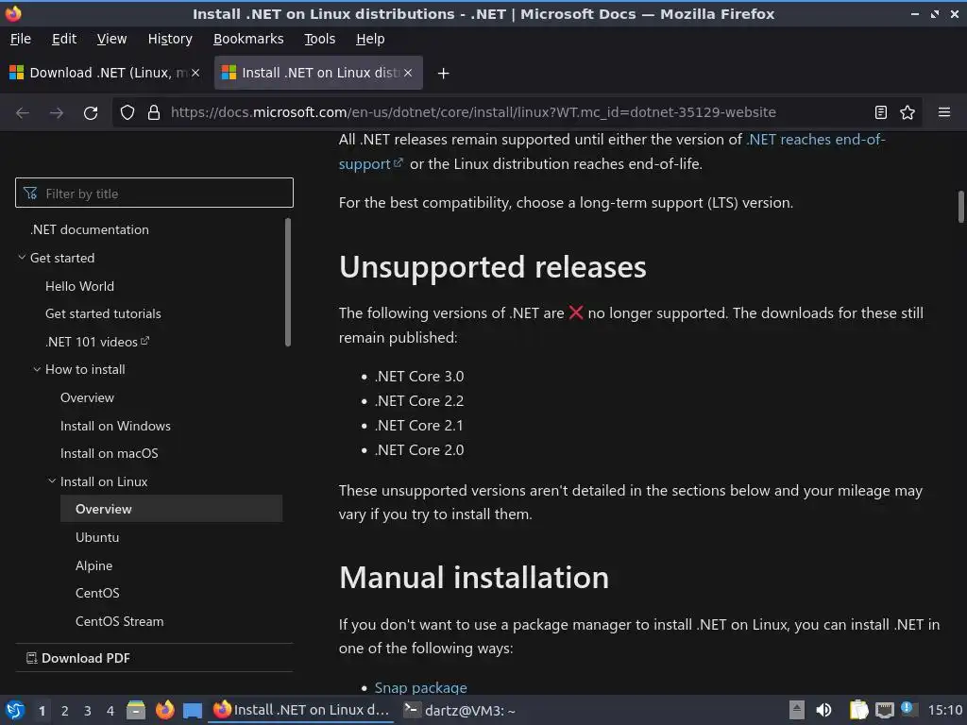Open the Help menu
Image resolution: width=967 pixels, height=725 pixels.
pos(370,39)
